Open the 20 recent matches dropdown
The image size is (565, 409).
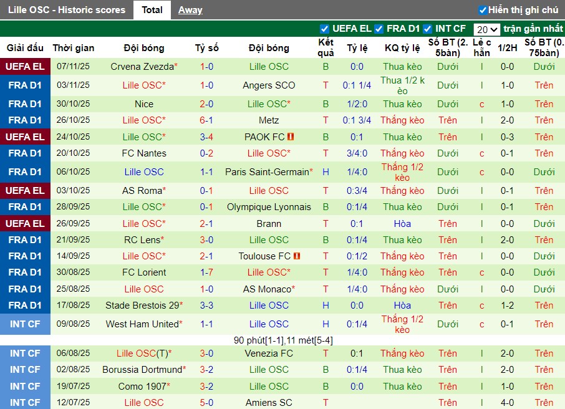[x=486, y=29]
